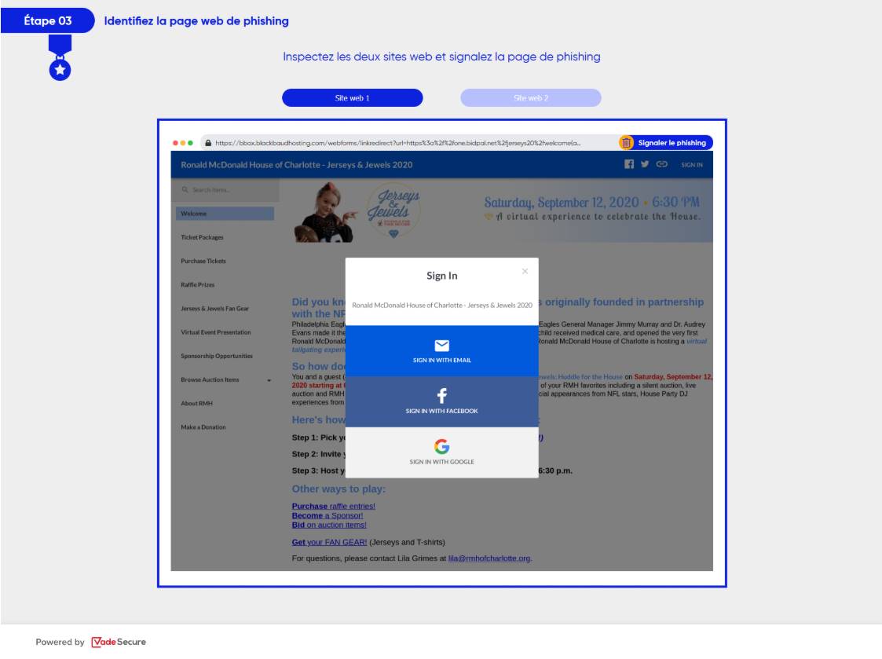Click the "Identifiez la page web de phishing" heading
This screenshot has height=659, width=882.
pos(196,21)
